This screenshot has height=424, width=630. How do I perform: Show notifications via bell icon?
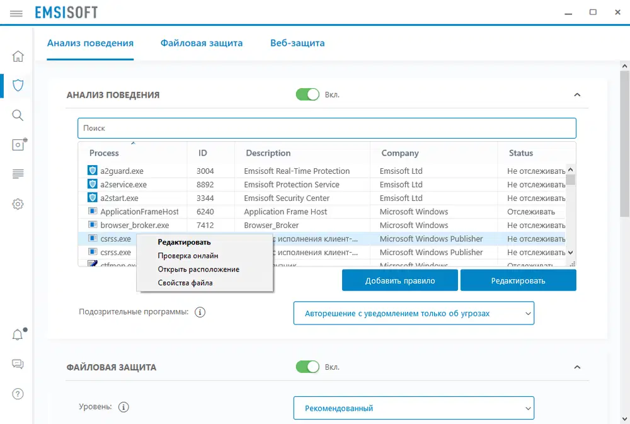pos(18,335)
